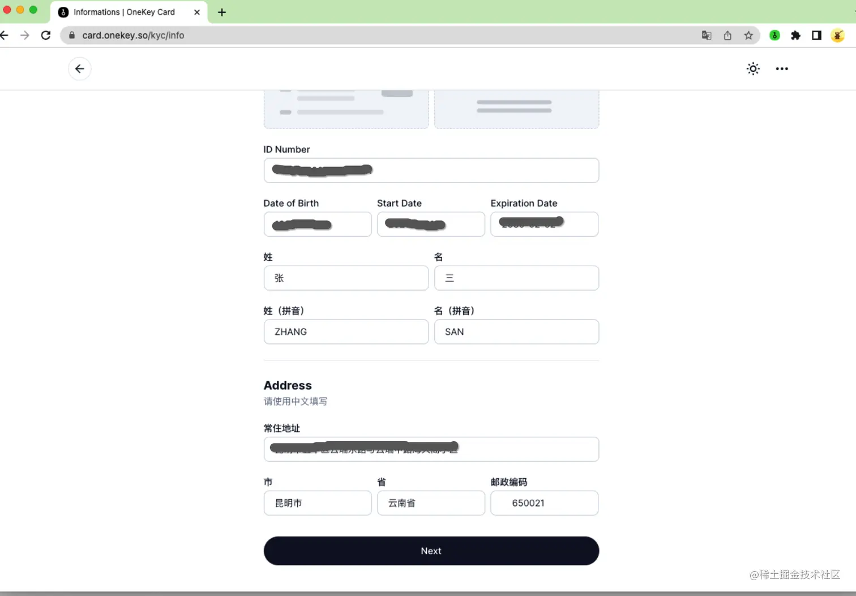
Task: Close the Informations | OneKey Card tab
Action: tap(197, 12)
